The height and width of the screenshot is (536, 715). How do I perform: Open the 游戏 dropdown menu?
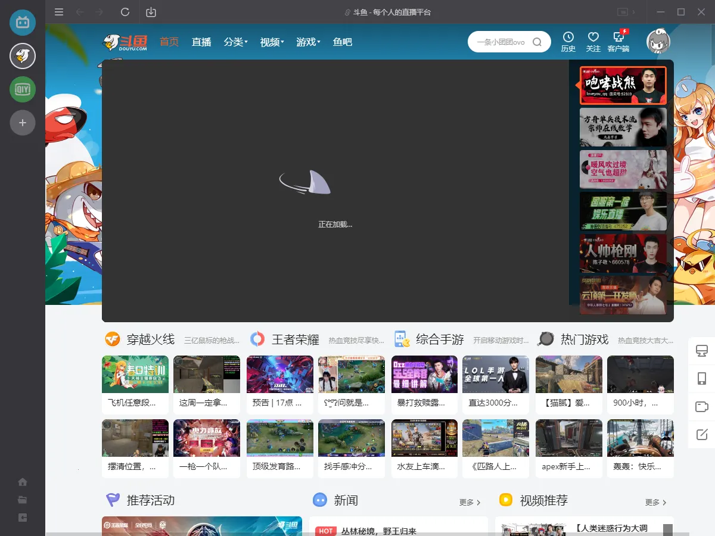click(x=307, y=42)
